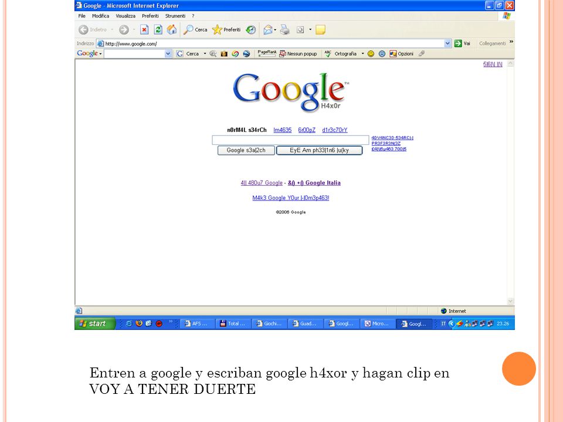Click the Internet zone globe in status bar
The height and width of the screenshot is (422, 563).
point(444,311)
